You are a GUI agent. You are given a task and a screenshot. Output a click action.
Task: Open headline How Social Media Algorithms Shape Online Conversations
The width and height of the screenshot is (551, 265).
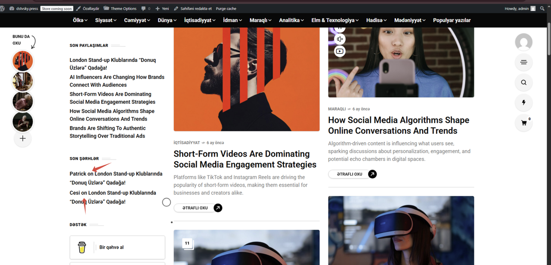click(x=399, y=125)
